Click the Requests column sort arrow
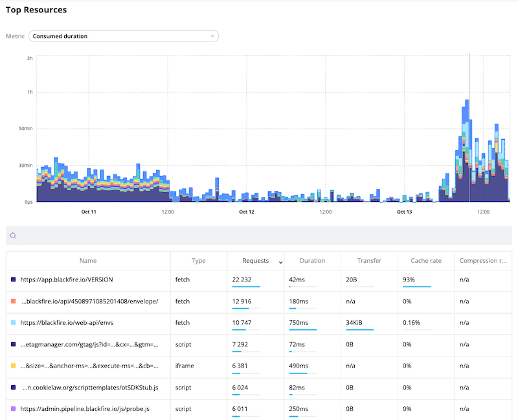The height and width of the screenshot is (420, 518). [x=280, y=261]
